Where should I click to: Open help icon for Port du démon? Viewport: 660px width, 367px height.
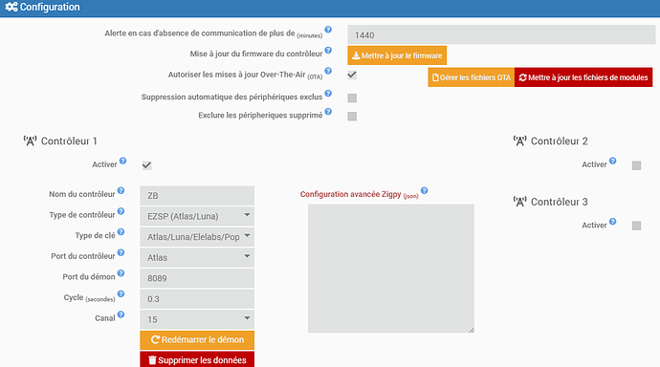(x=121, y=272)
